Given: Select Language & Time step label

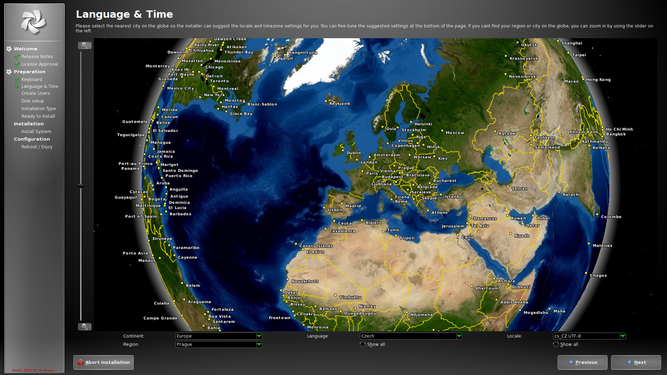Looking at the screenshot, I should pos(40,86).
